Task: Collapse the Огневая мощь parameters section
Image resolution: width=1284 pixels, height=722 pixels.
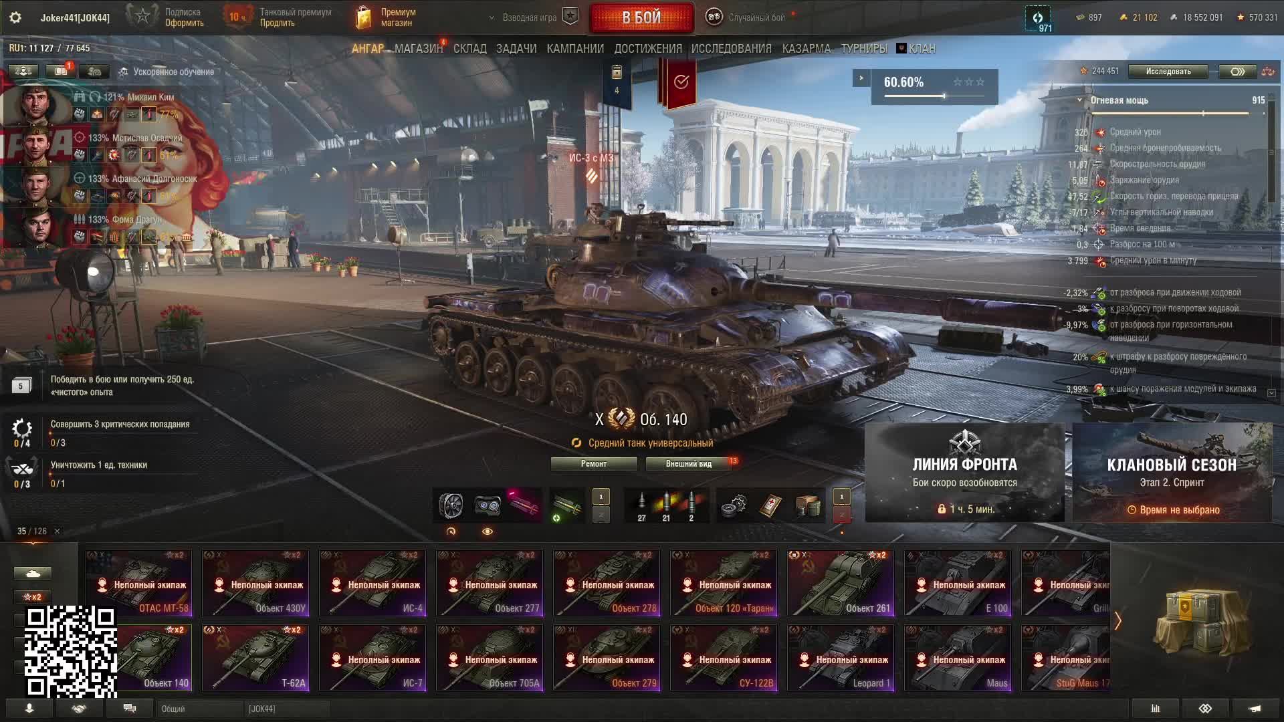Action: 1079,100
